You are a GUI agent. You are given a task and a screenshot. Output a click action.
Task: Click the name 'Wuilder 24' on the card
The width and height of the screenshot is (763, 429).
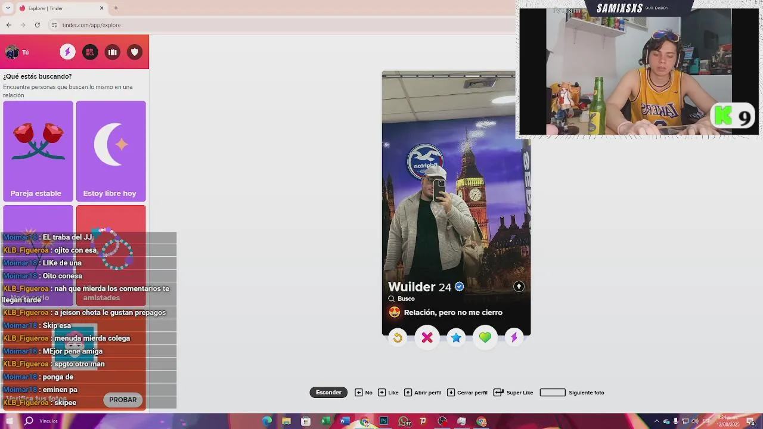pos(420,287)
